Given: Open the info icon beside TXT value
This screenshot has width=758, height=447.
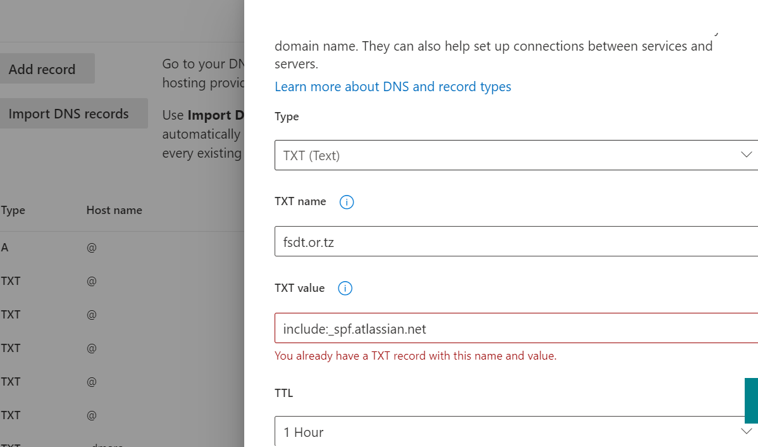Looking at the screenshot, I should [x=345, y=288].
